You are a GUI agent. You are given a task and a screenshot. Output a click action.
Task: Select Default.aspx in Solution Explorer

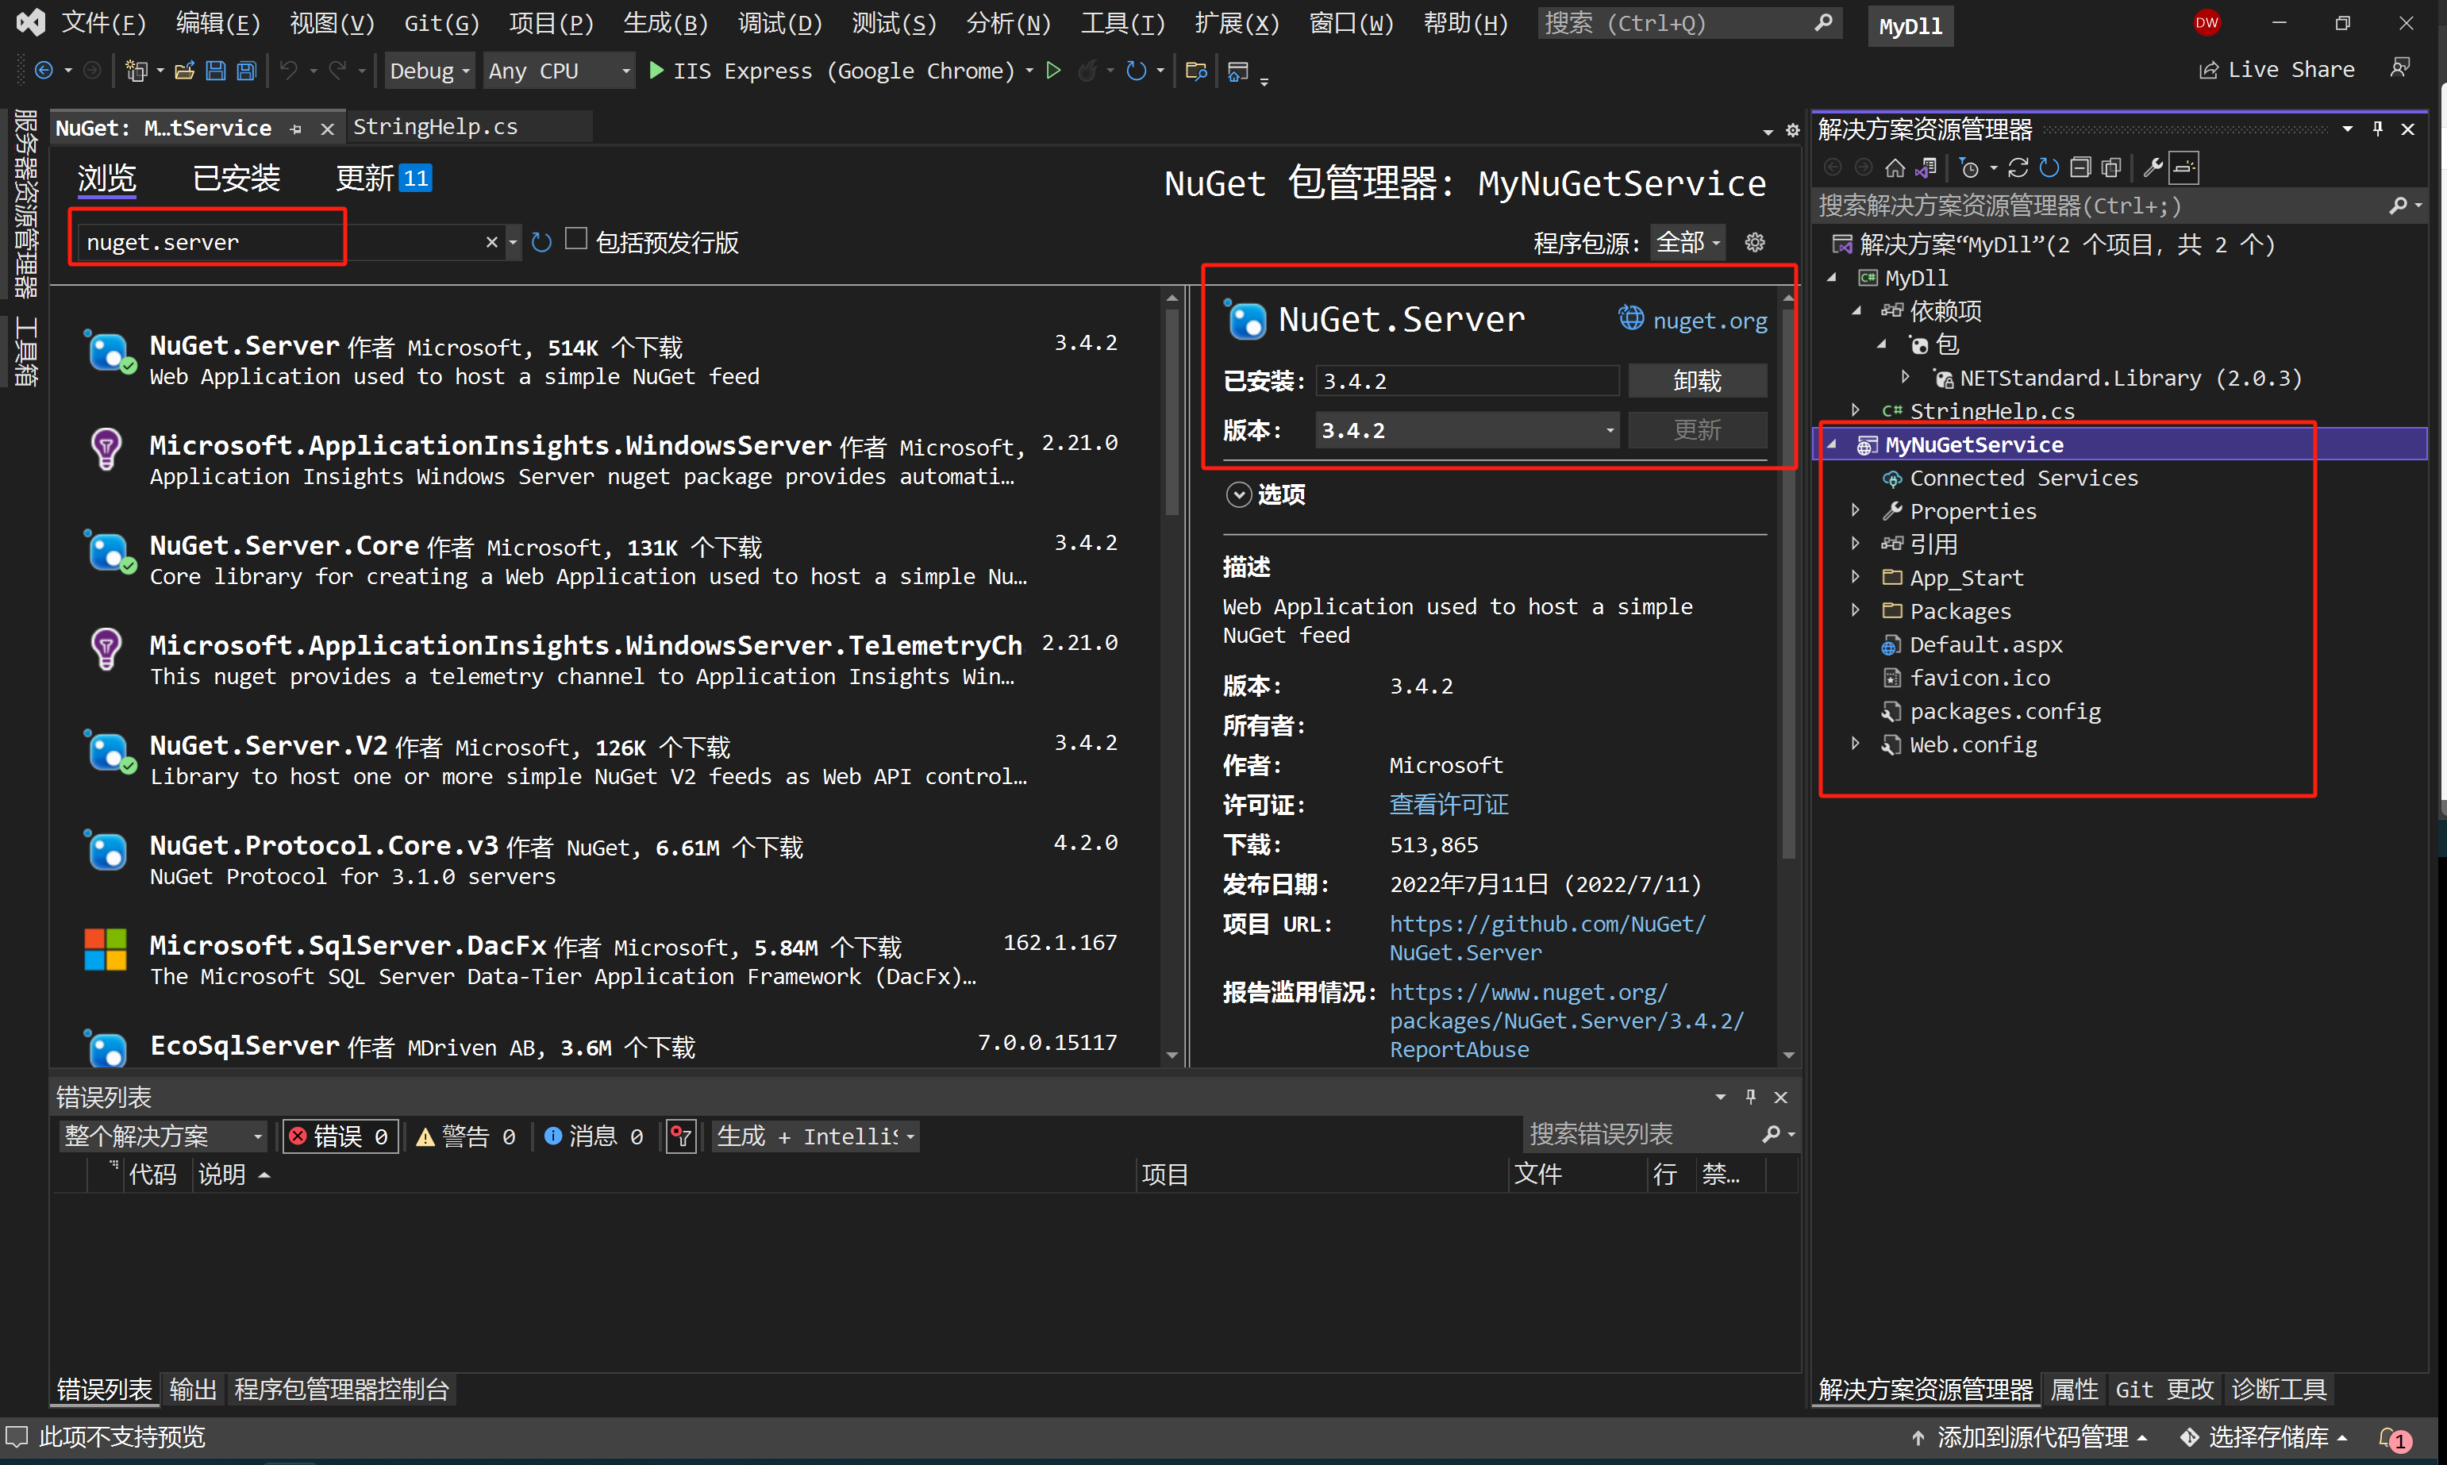pos(1985,644)
